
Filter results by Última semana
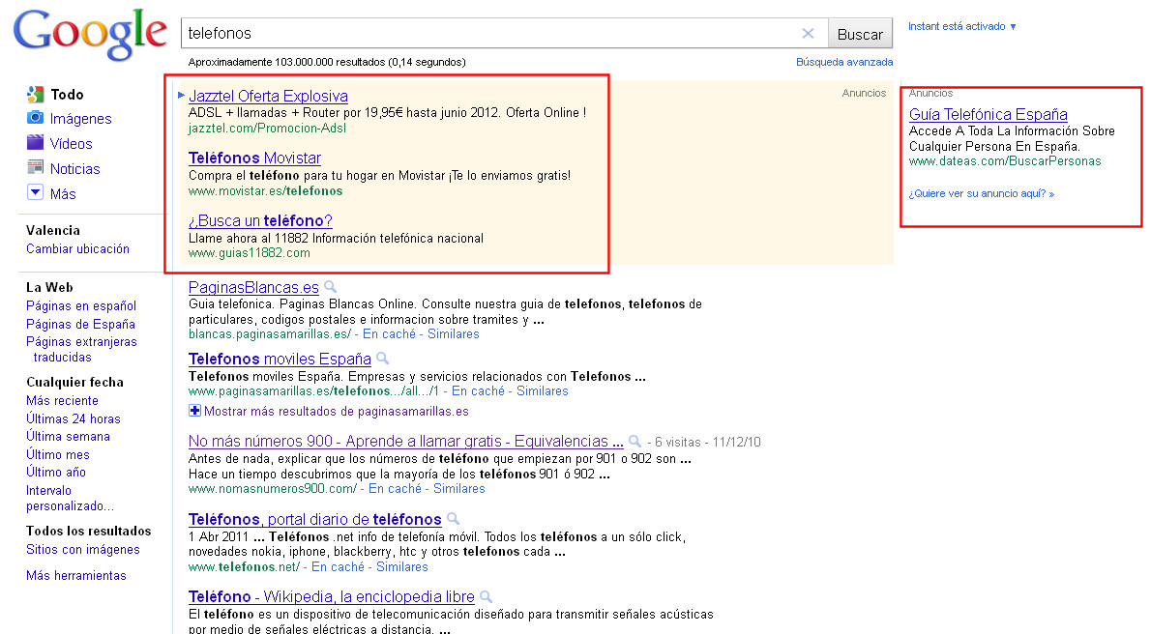[68, 436]
